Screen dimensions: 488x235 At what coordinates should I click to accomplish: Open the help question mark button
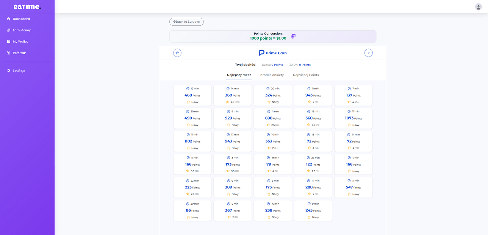369,53
